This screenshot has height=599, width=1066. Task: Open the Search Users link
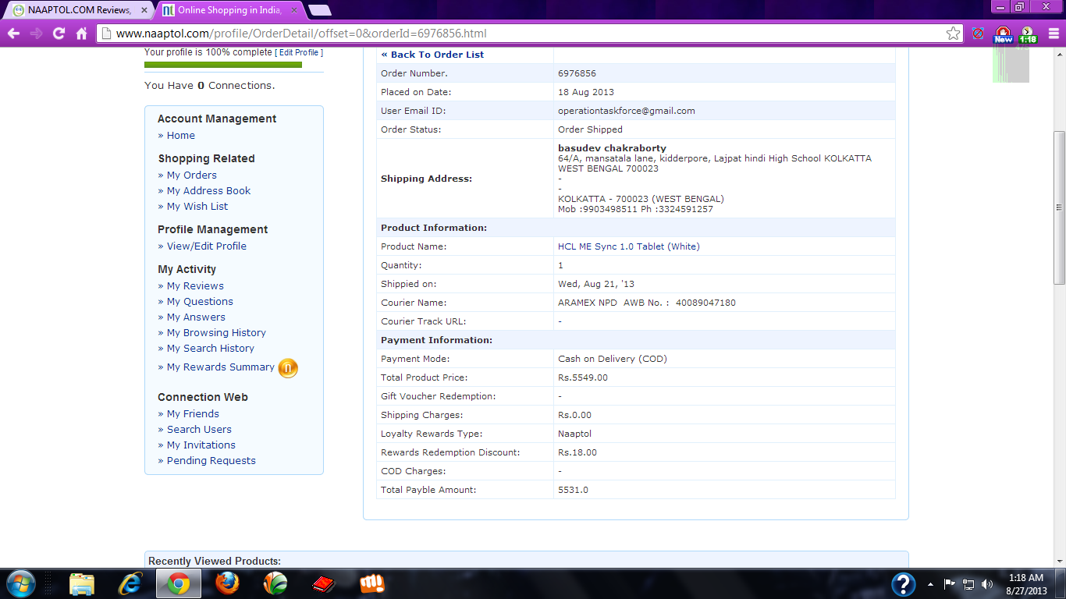pyautogui.click(x=199, y=430)
